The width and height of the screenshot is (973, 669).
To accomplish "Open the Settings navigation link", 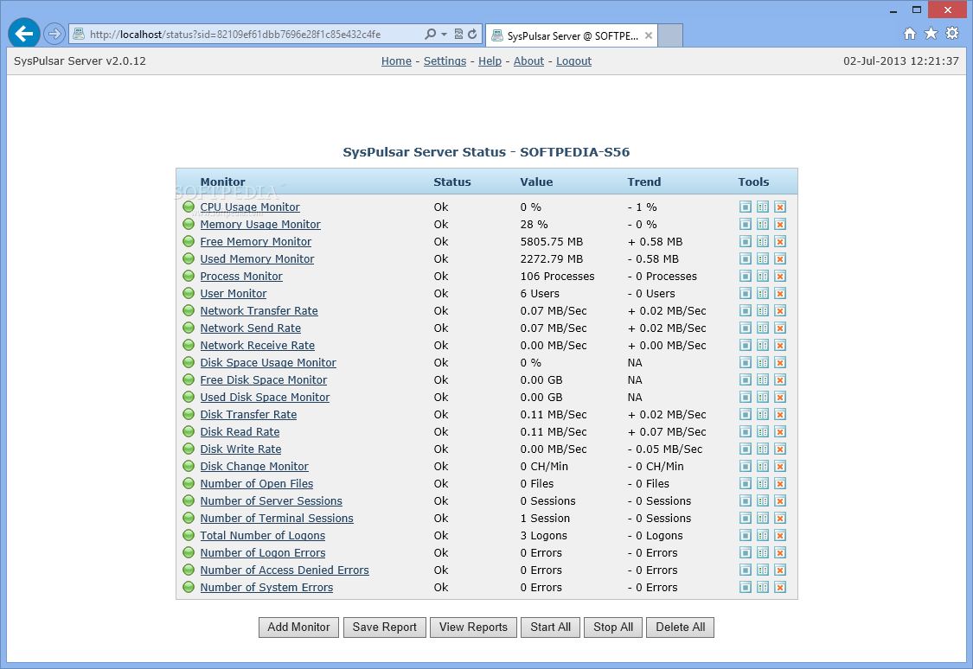I will tap(445, 61).
